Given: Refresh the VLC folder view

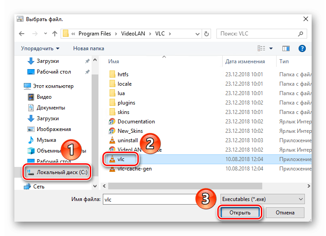Looking at the screenshot, I should (207, 34).
